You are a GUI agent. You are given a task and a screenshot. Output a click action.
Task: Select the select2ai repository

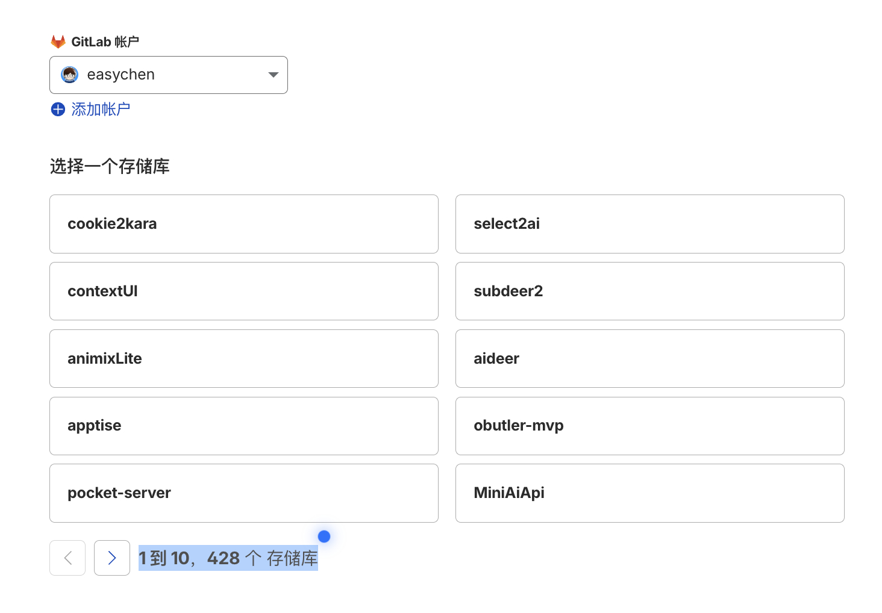coord(650,223)
